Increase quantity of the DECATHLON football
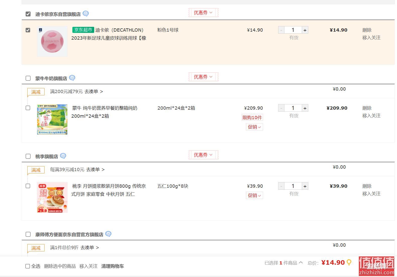The height and width of the screenshot is (277, 397). pos(305,30)
